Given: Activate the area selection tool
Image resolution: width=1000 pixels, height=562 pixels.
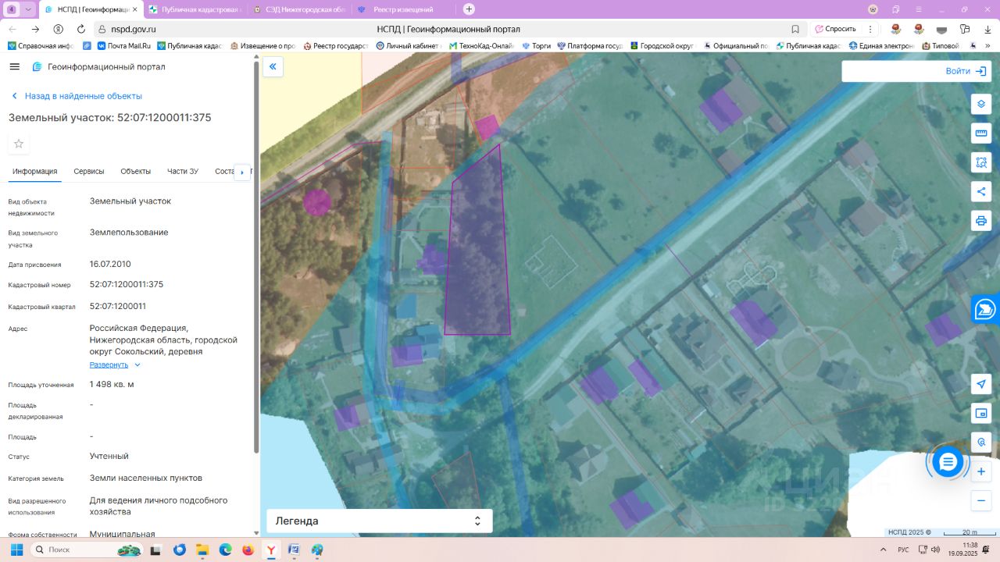Looking at the screenshot, I should 981,162.
